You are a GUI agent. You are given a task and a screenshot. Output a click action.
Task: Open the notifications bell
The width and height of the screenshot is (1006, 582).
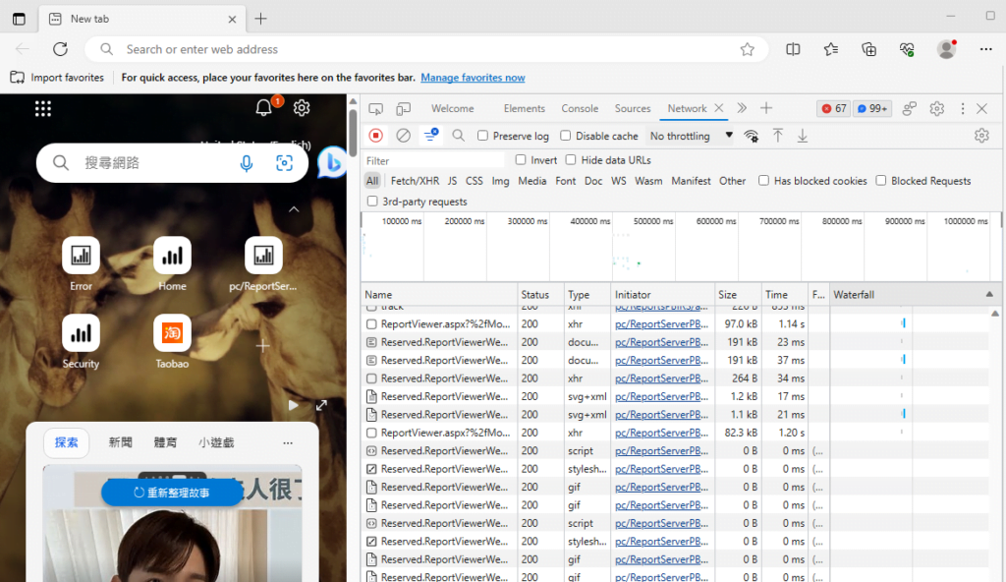tap(263, 107)
